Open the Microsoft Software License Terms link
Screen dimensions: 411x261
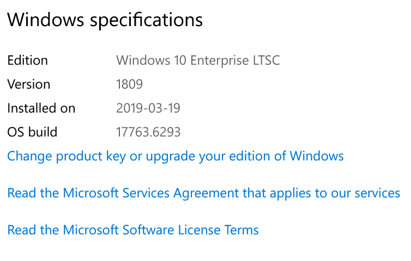[132, 230]
